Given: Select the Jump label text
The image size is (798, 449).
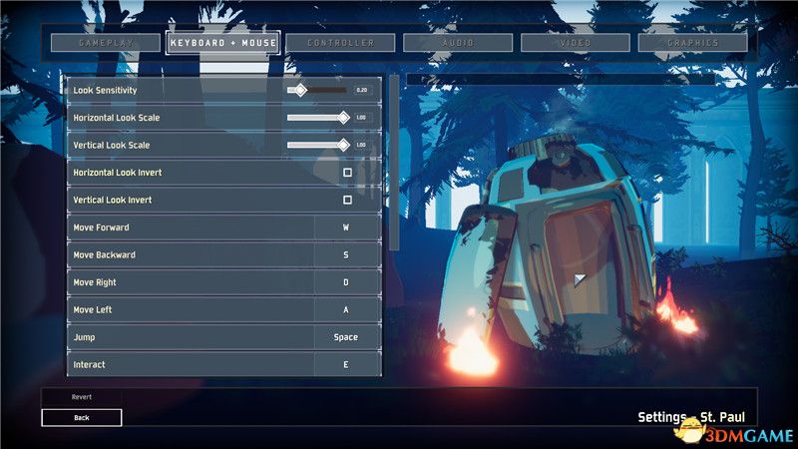Looking at the screenshot, I should tap(84, 337).
